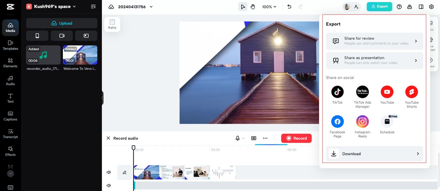Open Share as presentation option
Image resolution: width=440 pixels, height=191 pixels.
coord(375,61)
